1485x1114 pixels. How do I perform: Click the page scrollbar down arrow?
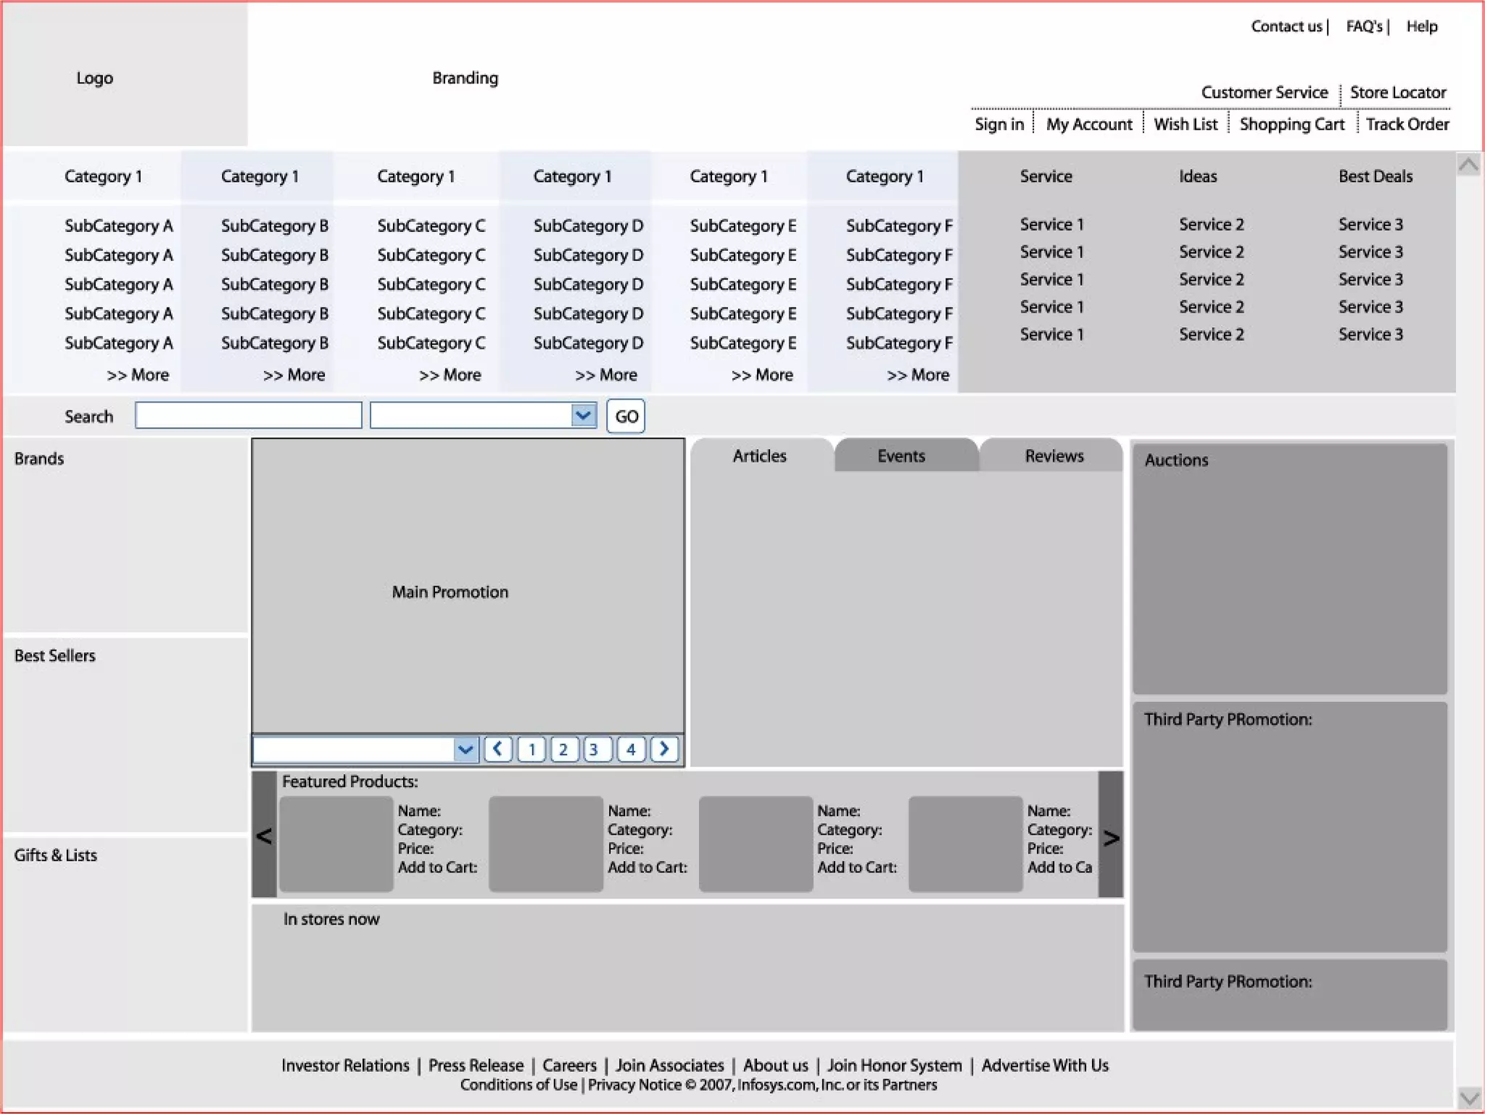point(1469,1098)
